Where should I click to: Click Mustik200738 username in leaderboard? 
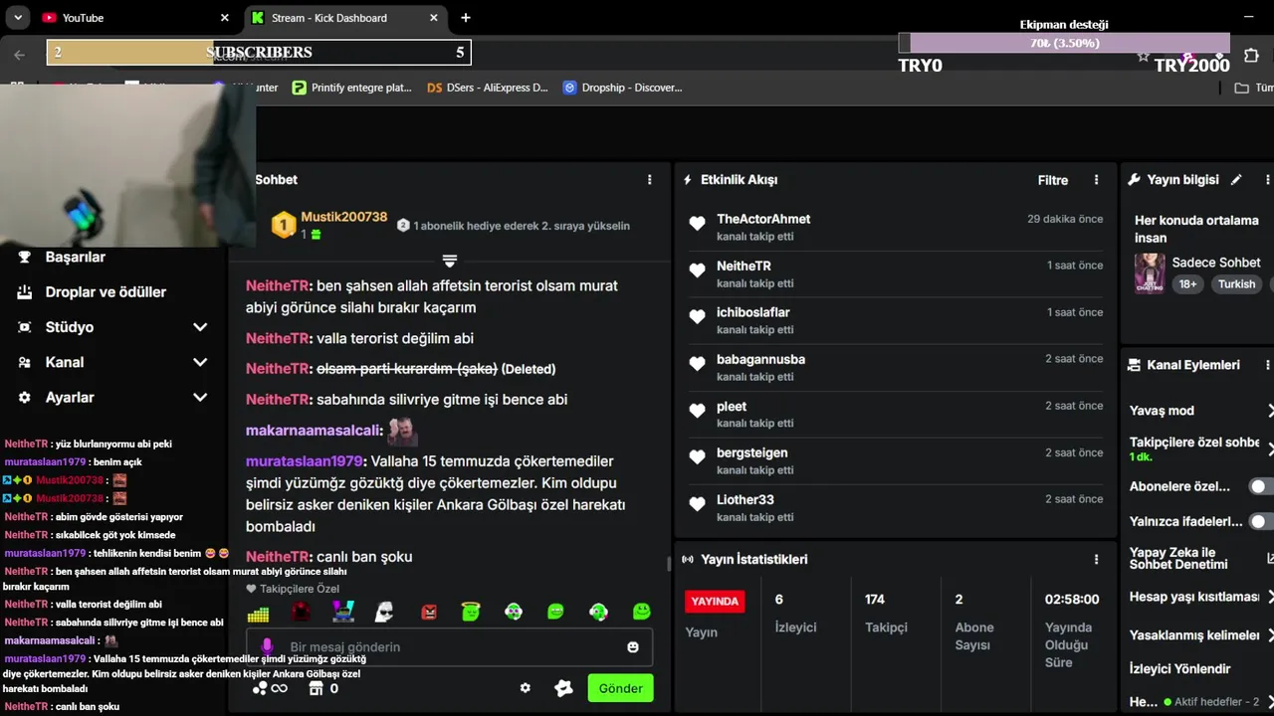(x=343, y=217)
